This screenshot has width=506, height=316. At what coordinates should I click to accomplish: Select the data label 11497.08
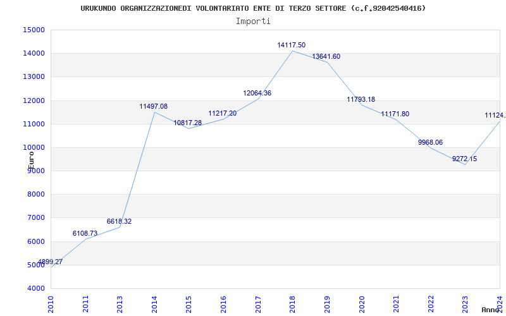tap(153, 106)
